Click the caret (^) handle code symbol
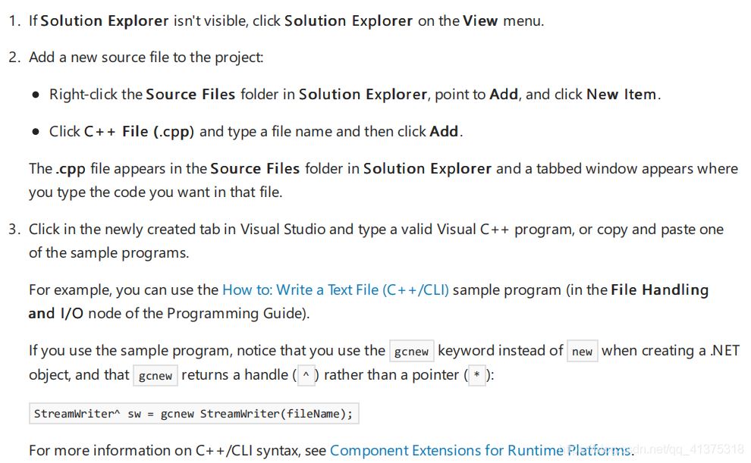751x463 pixels. click(x=306, y=376)
